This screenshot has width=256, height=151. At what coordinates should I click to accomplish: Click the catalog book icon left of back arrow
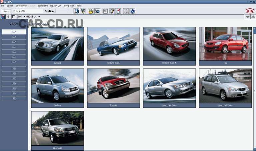[3, 17]
